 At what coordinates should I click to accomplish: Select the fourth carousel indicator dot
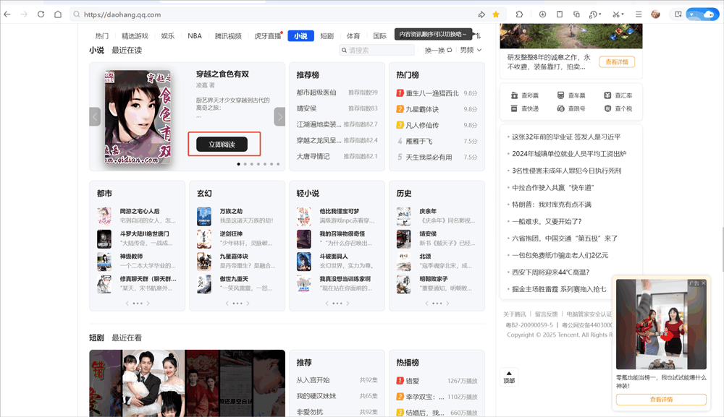click(258, 164)
